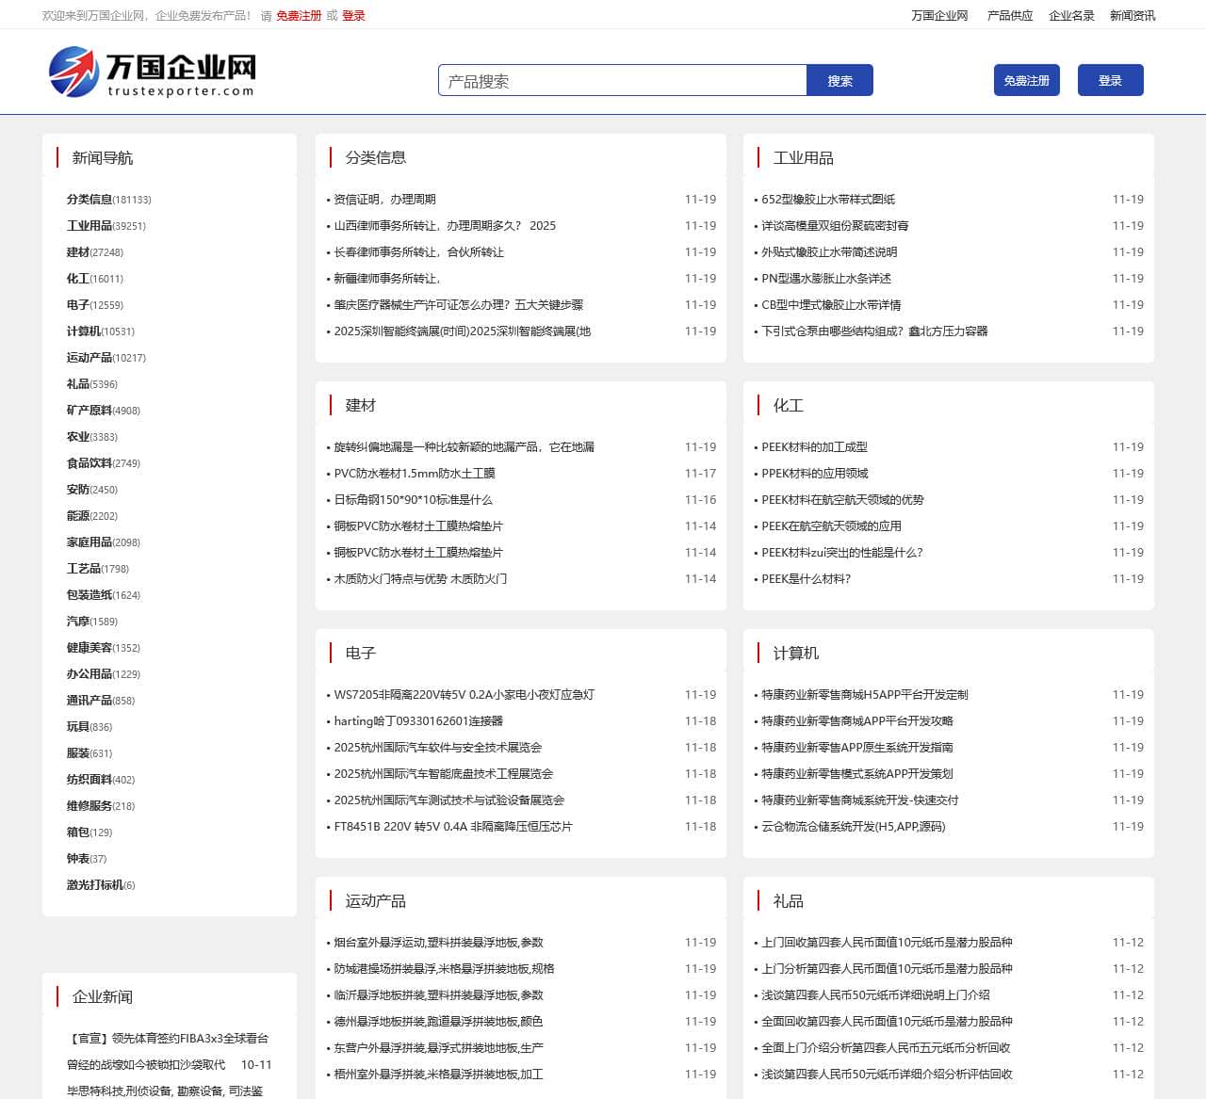The width and height of the screenshot is (1206, 1099).
Task: Open the 免费注册 registration page
Action: click(1025, 80)
